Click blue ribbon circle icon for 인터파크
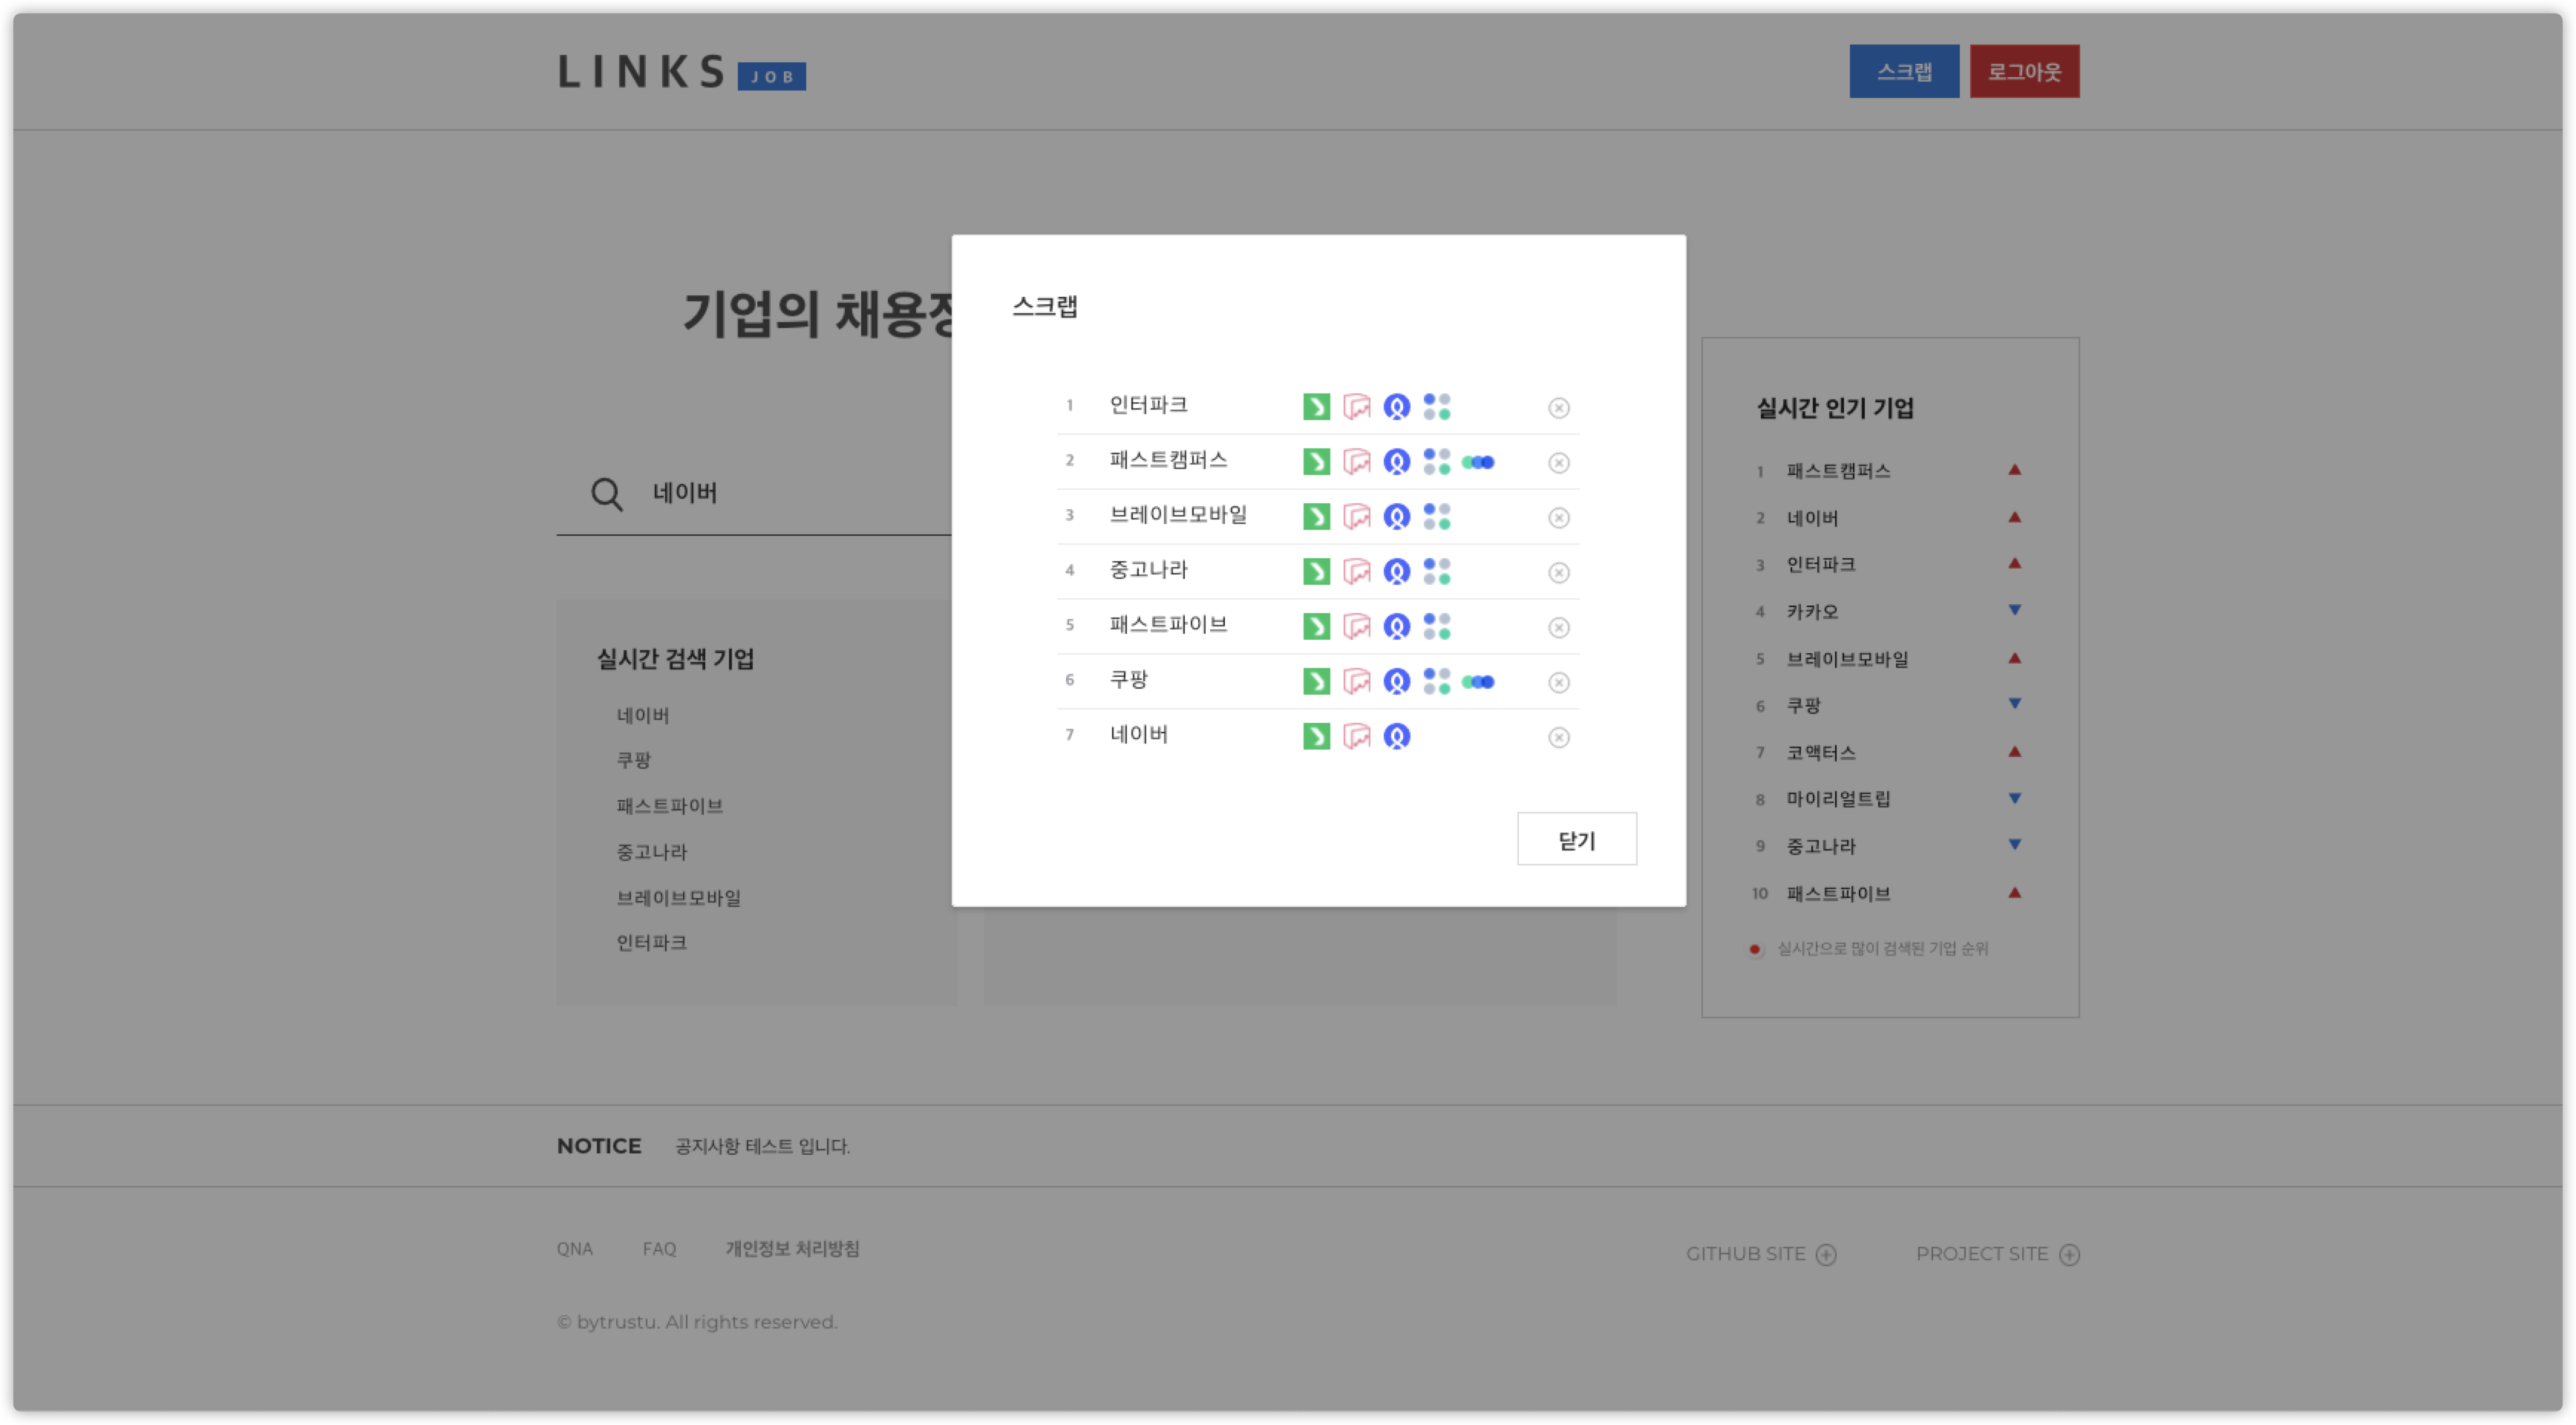This screenshot has width=2576, height=1425. 1396,407
